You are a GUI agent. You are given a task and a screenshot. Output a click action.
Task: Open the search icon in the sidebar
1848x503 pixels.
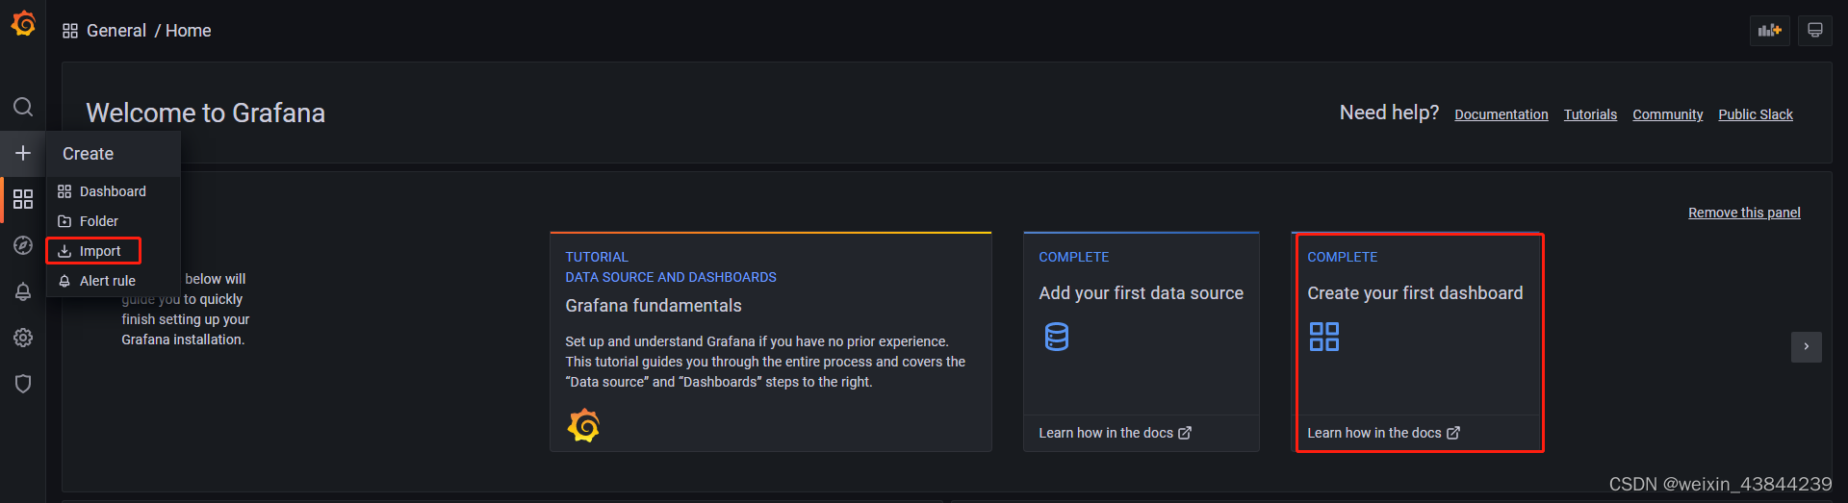(23, 107)
